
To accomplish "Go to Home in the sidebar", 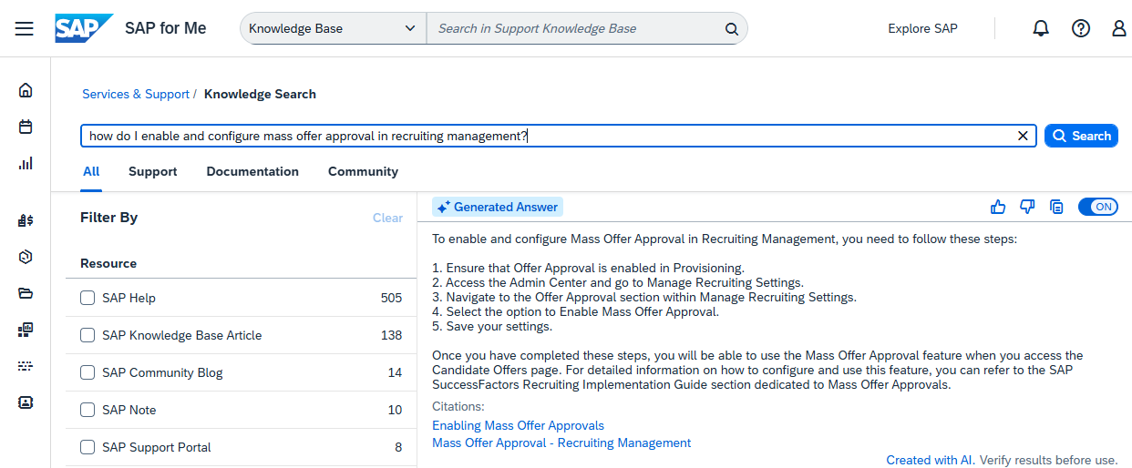I will (x=26, y=89).
